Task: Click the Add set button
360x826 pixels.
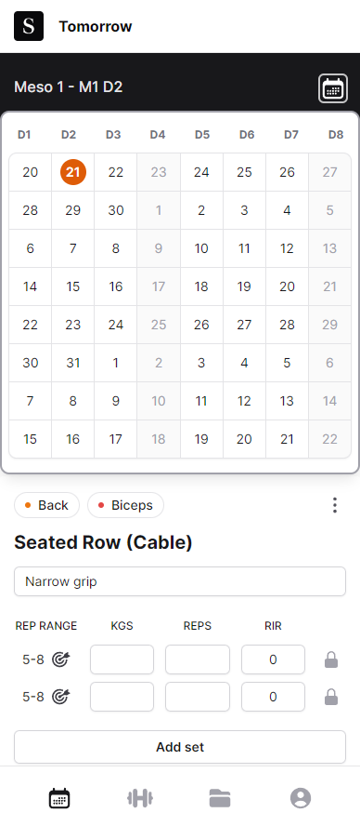Action: pyautogui.click(x=180, y=747)
